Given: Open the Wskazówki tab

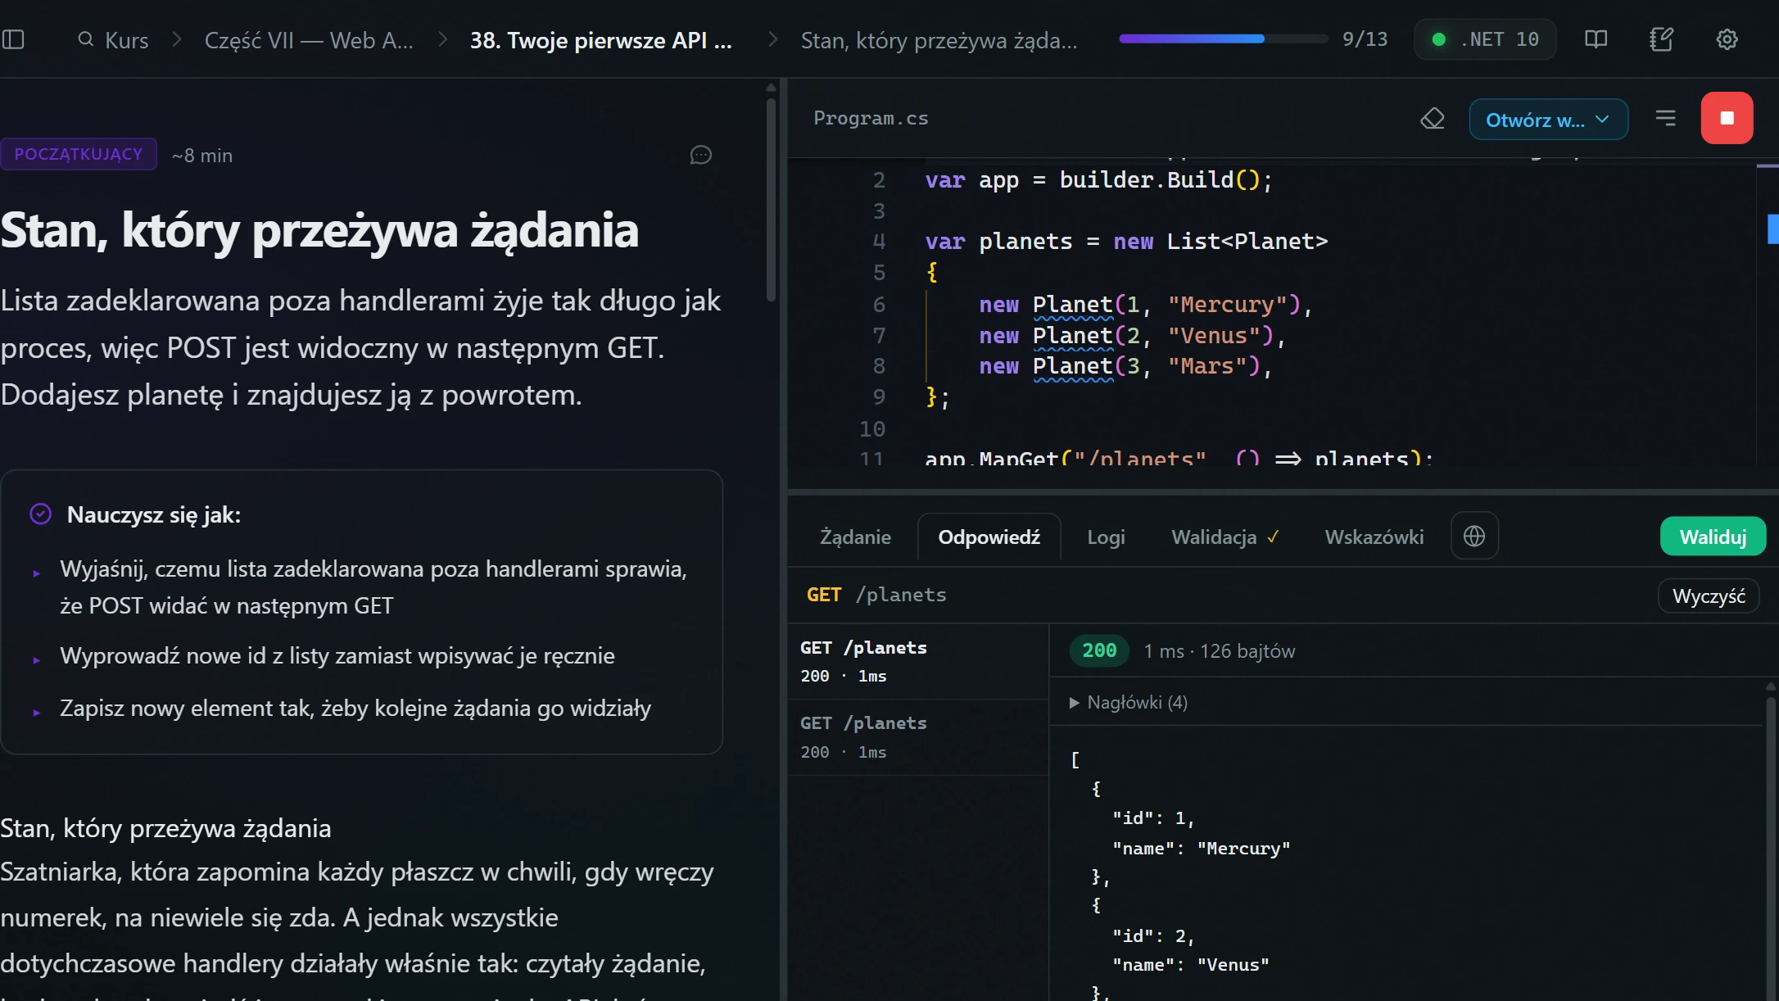Looking at the screenshot, I should pyautogui.click(x=1374, y=537).
